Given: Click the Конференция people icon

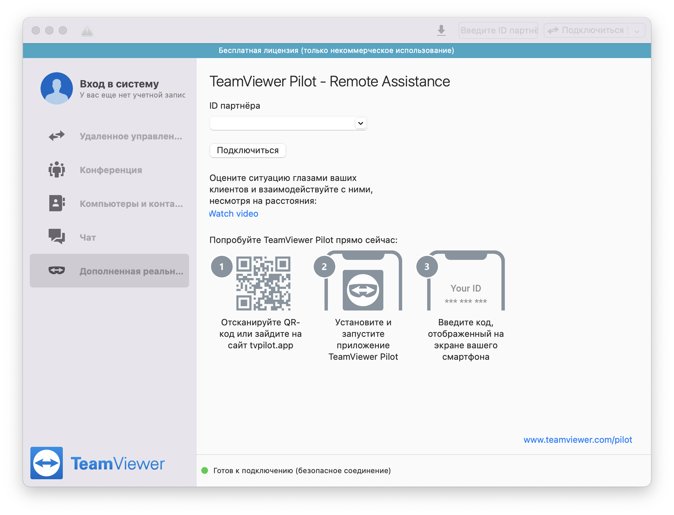Looking at the screenshot, I should [57, 169].
